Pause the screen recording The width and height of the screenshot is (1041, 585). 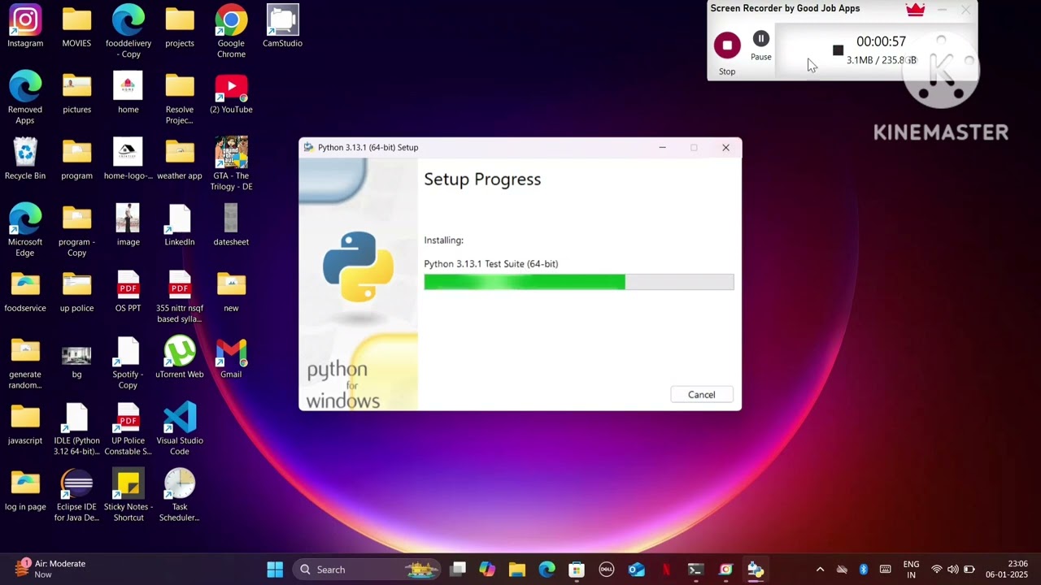pos(760,38)
